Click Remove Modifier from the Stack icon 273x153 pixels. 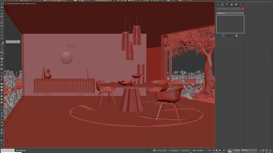click(x=232, y=36)
